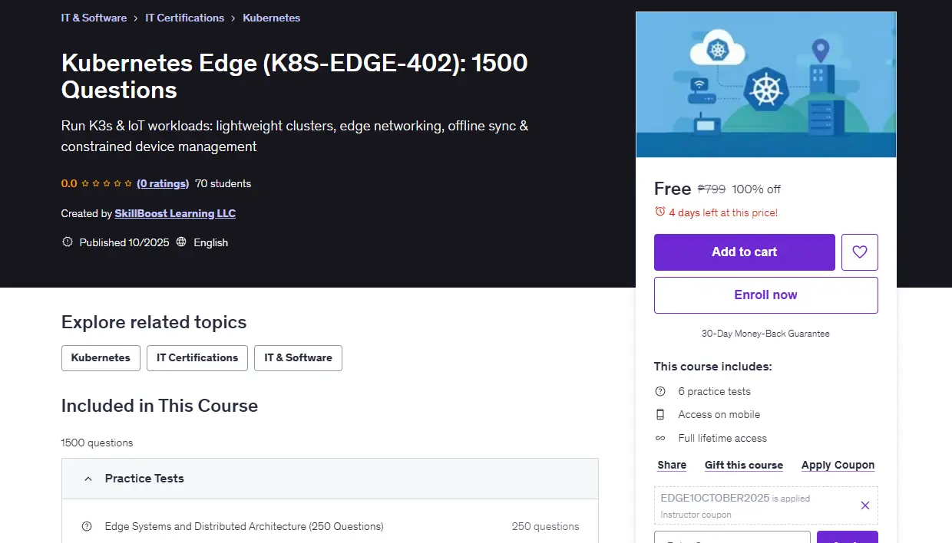
Task: Remove the EDGE1OCTOBER2025 coupon with X icon
Action: 865,505
